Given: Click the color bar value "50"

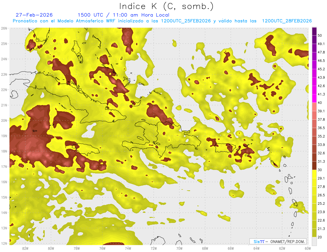Looking at the screenshot, I should [x=320, y=35].
